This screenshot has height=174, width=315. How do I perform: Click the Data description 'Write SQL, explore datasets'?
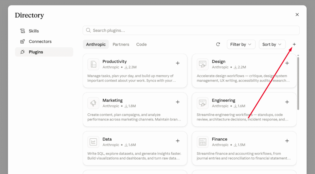[134, 156]
